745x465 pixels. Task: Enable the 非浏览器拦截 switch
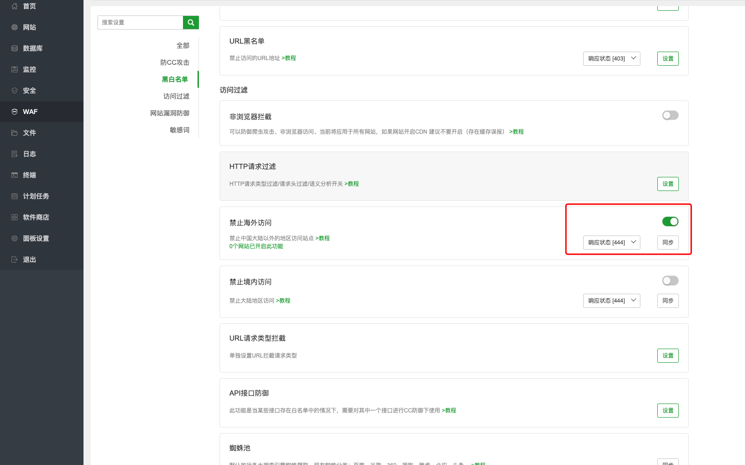click(x=670, y=115)
